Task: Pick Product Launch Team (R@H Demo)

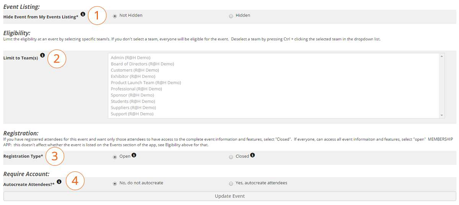Action: [x=146, y=83]
